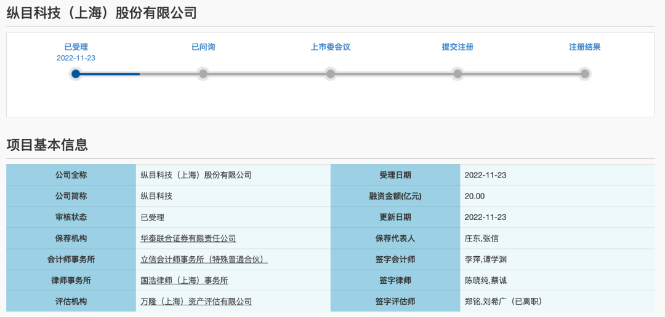This screenshot has height=317, width=665.
Task: Click the 注册结果 stage dot
Action: 585,74
